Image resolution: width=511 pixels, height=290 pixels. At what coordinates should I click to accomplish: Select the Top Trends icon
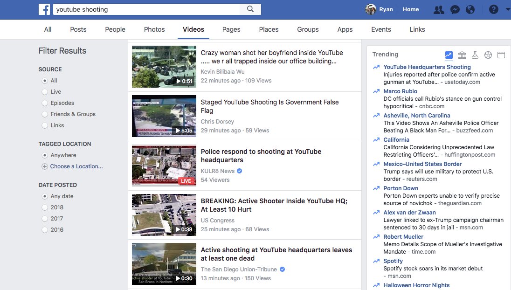449,55
